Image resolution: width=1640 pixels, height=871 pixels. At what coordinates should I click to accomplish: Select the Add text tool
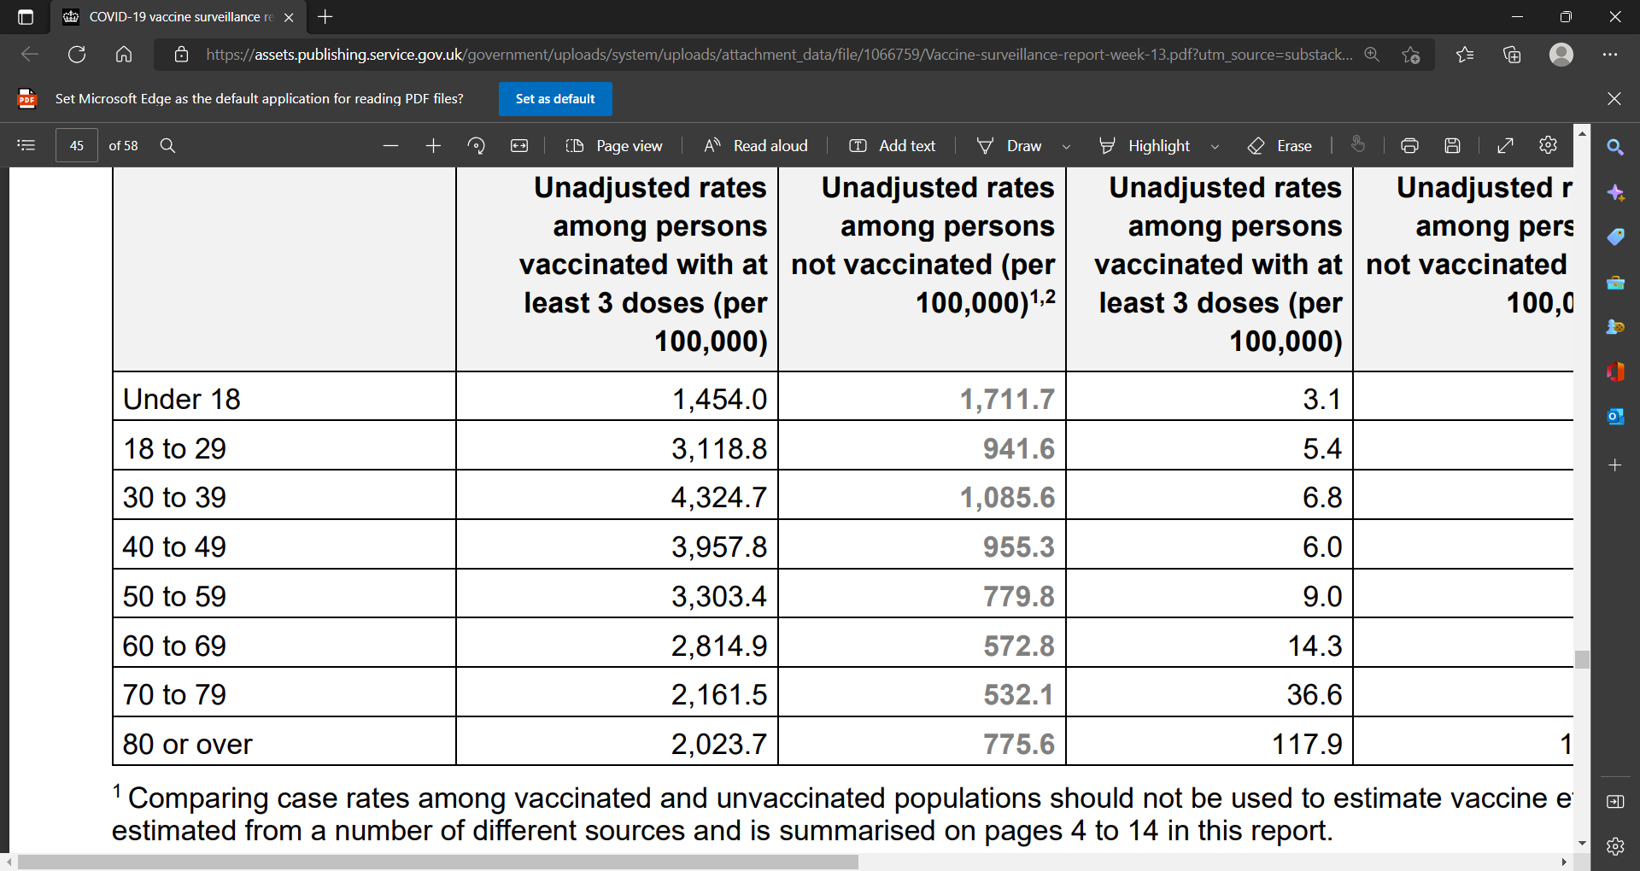tap(893, 146)
